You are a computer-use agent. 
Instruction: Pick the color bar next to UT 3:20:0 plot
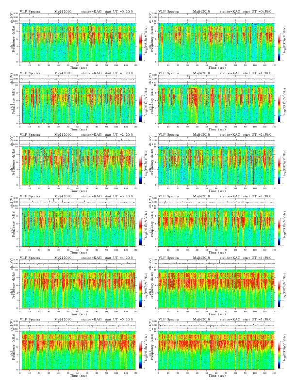click(x=140, y=232)
